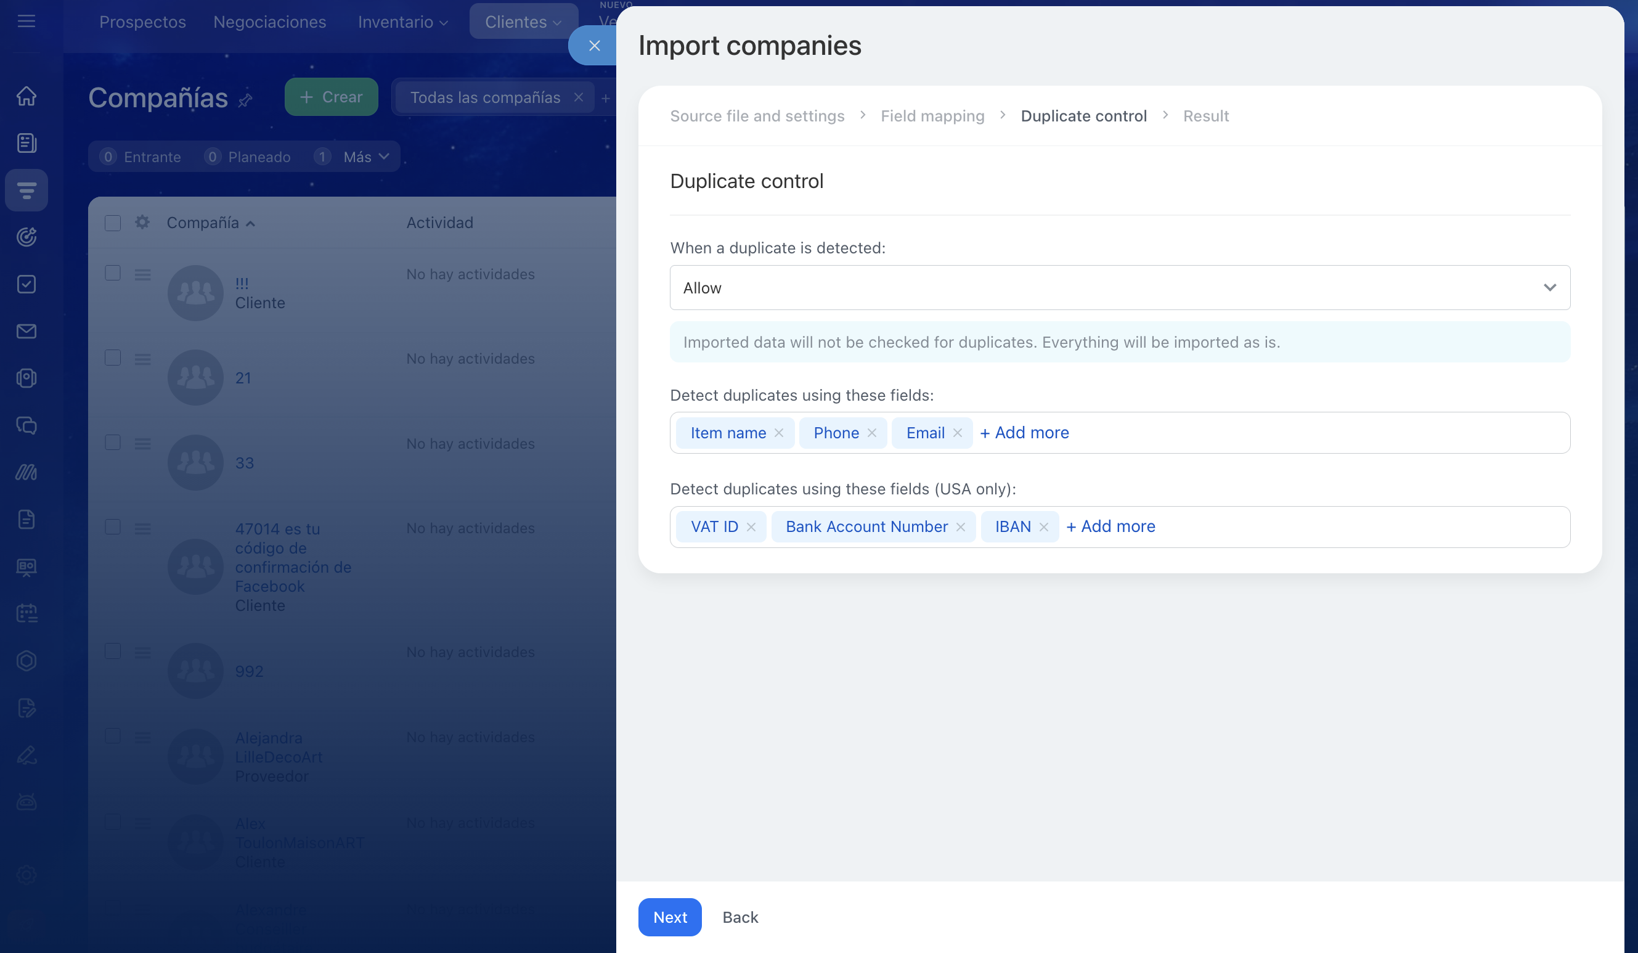Open the Negociaciones menu item
Image resolution: width=1638 pixels, height=953 pixels.
tap(270, 22)
